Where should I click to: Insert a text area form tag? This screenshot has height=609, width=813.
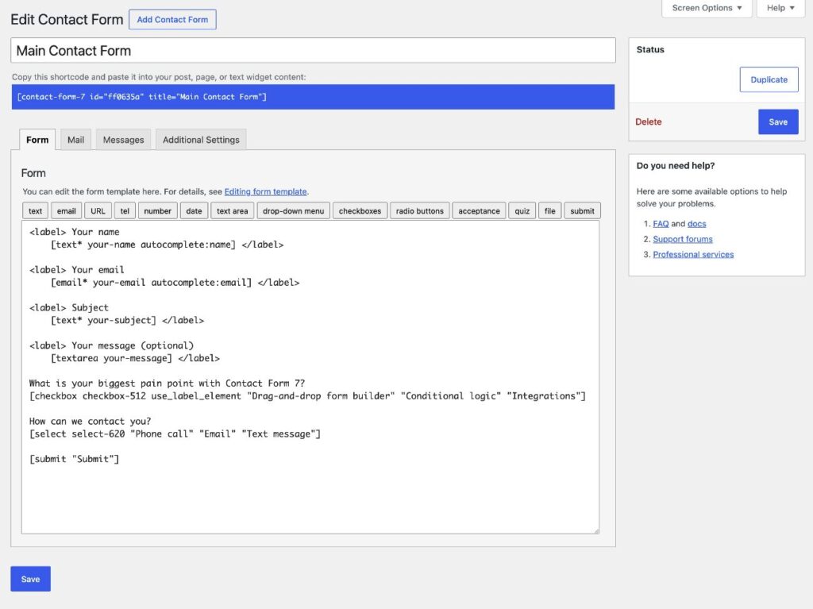[x=233, y=211]
